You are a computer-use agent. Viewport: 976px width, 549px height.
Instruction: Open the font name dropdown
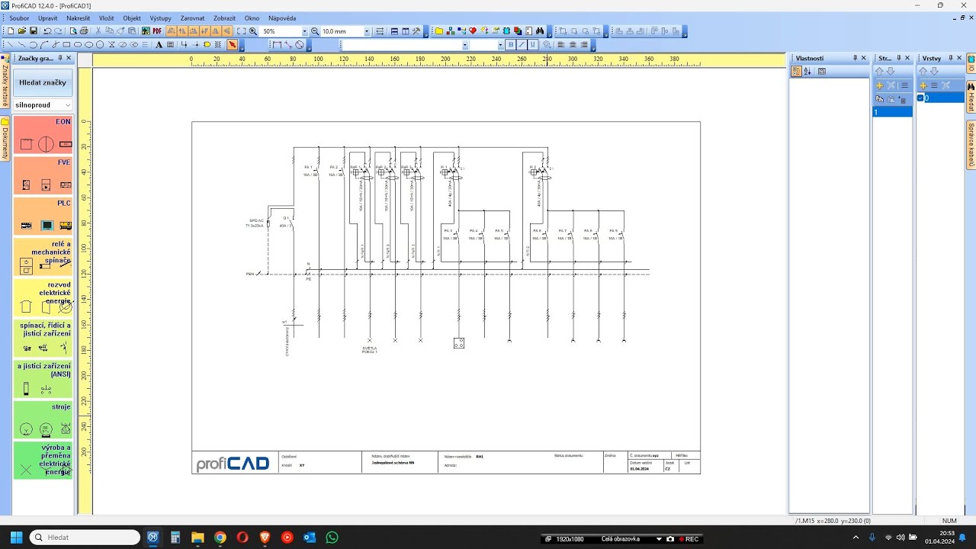click(x=465, y=45)
